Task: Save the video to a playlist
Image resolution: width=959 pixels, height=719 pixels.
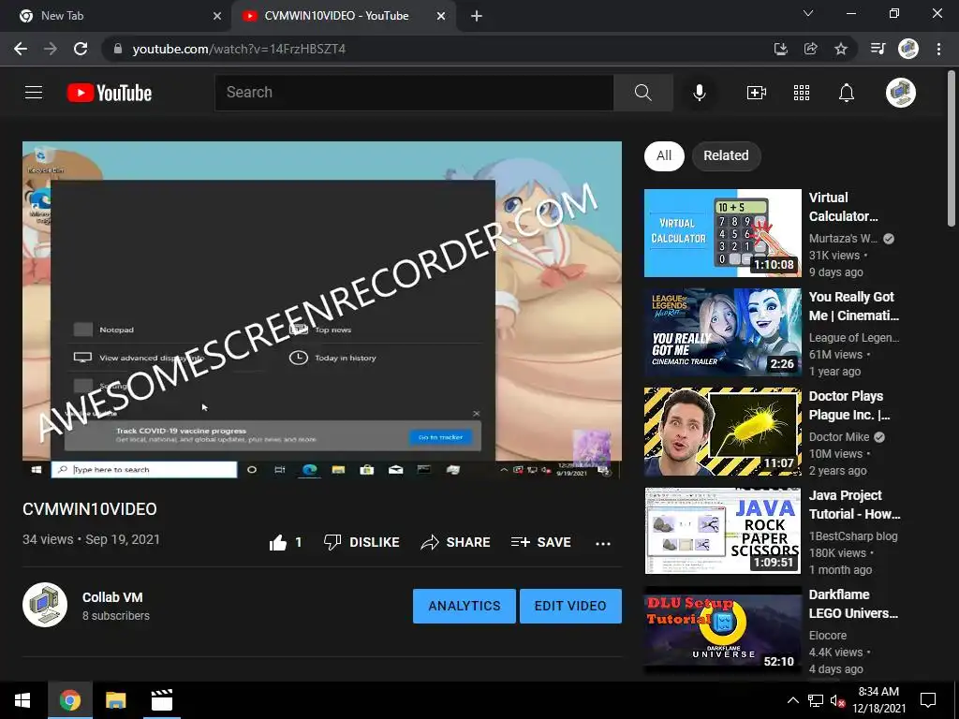Action: coord(540,542)
